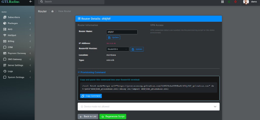Click the green up arrow icon

coord(229,2)
